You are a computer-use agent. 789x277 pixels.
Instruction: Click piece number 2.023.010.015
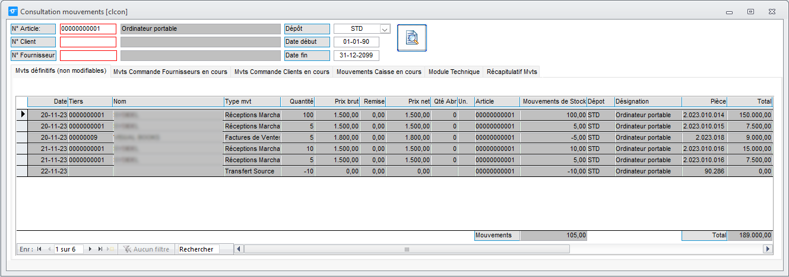click(704, 126)
